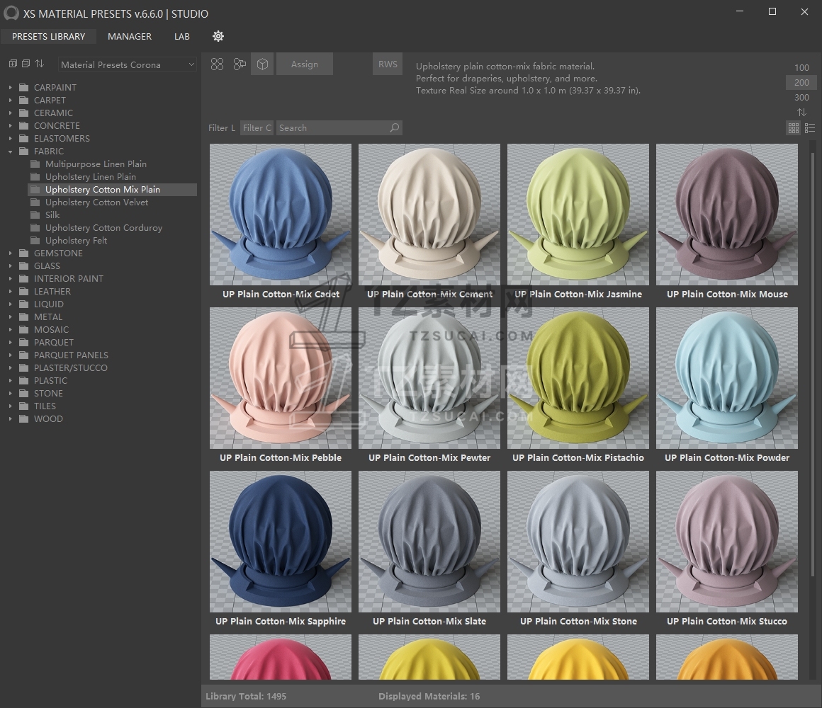Screen dimensions: 822x708
Task: Select UP Plain Cotton-Mix Cadet thumbnail
Action: click(281, 215)
